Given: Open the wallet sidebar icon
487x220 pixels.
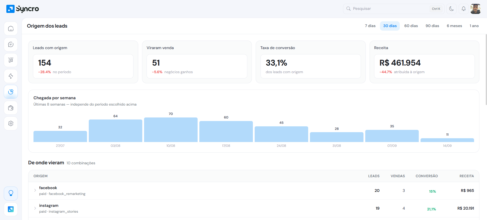Looking at the screenshot, I should point(11,108).
